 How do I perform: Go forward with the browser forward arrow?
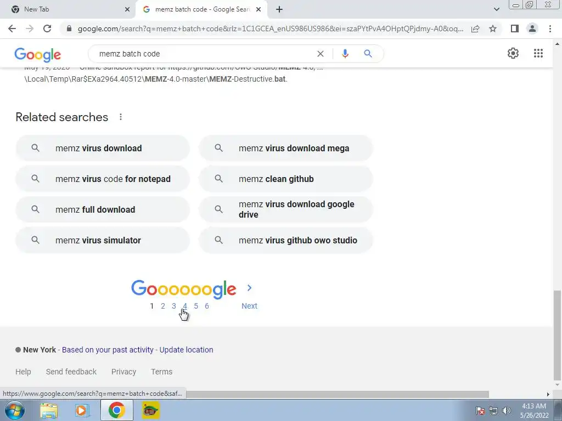click(30, 29)
